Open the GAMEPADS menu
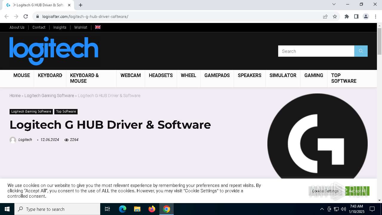Viewport: 382px width, 215px height. point(217,75)
